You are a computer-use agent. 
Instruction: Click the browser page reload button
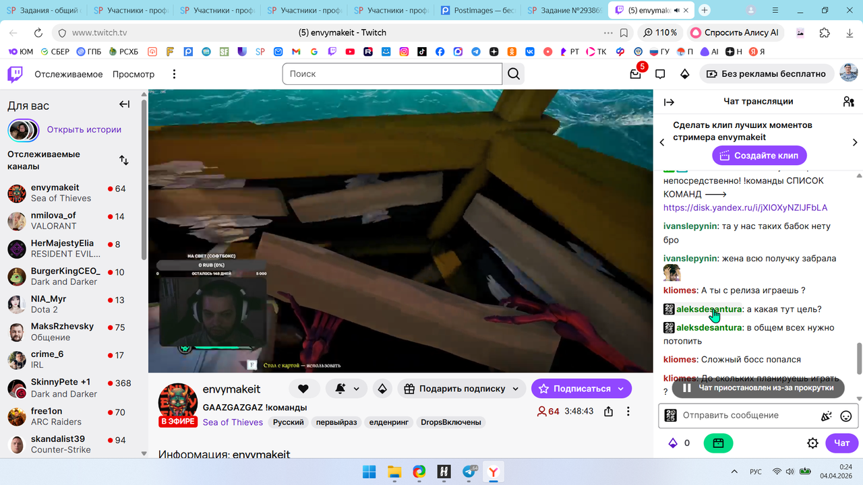[38, 32]
